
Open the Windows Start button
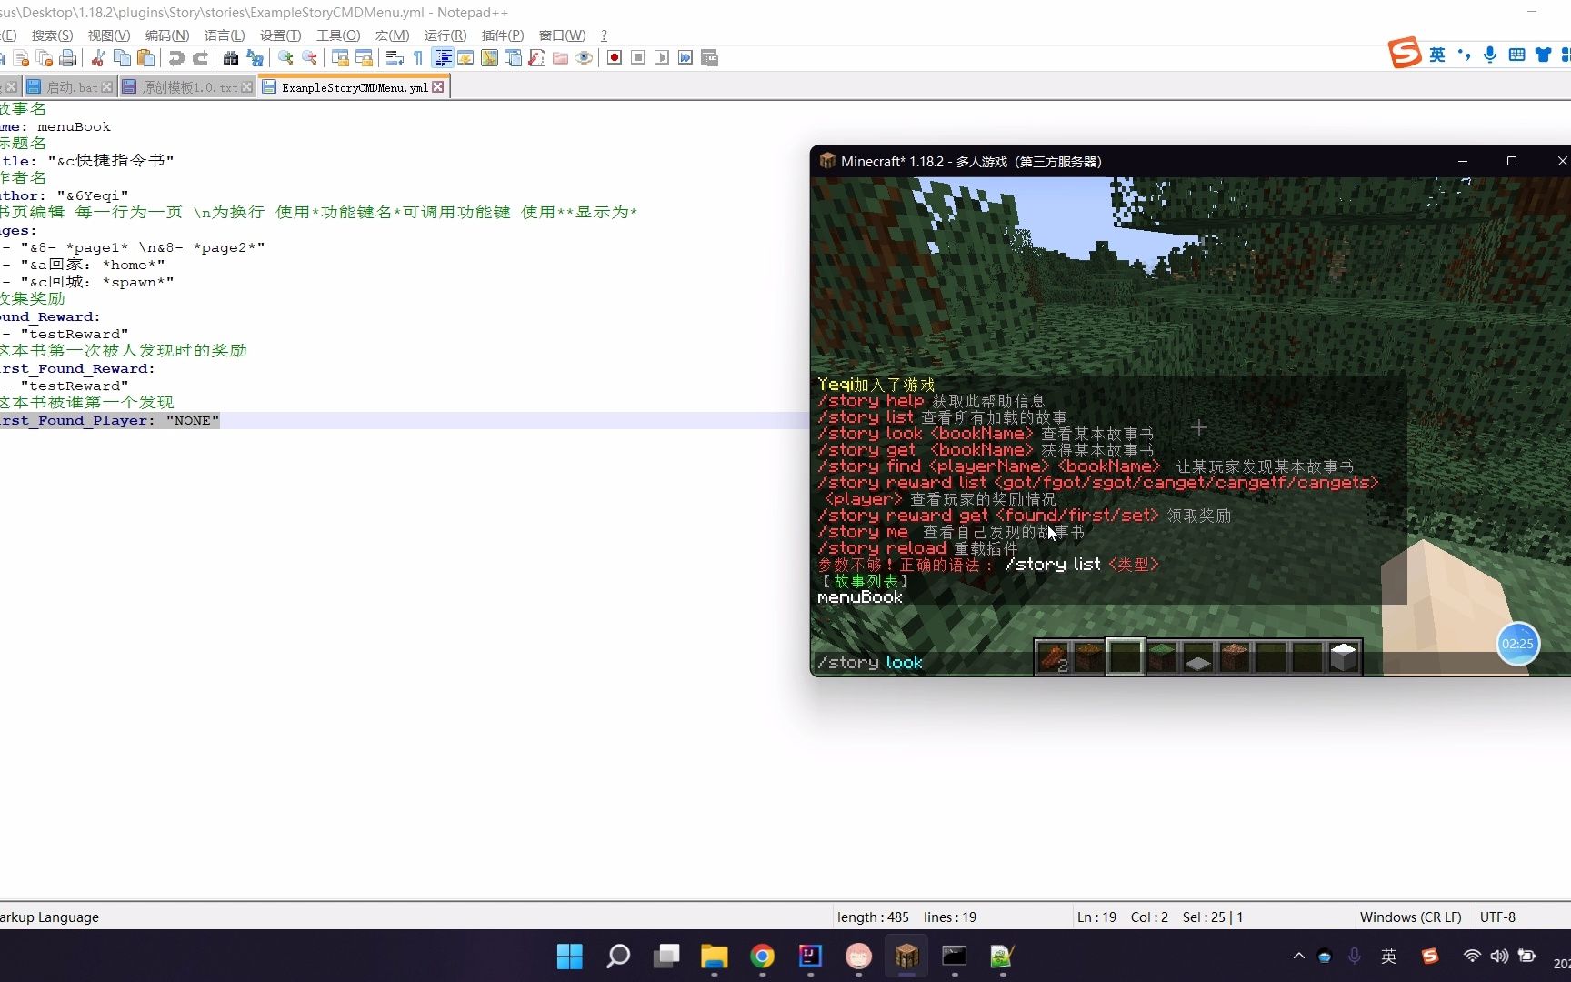570,957
